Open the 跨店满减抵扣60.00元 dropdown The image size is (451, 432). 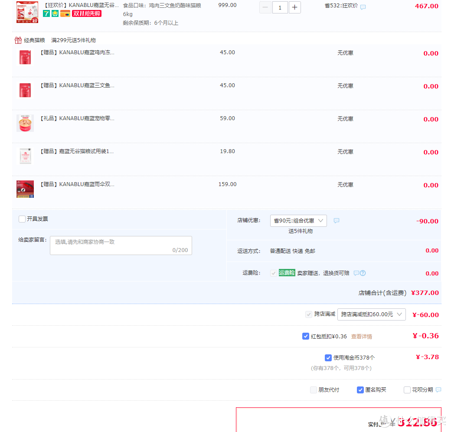(x=371, y=314)
